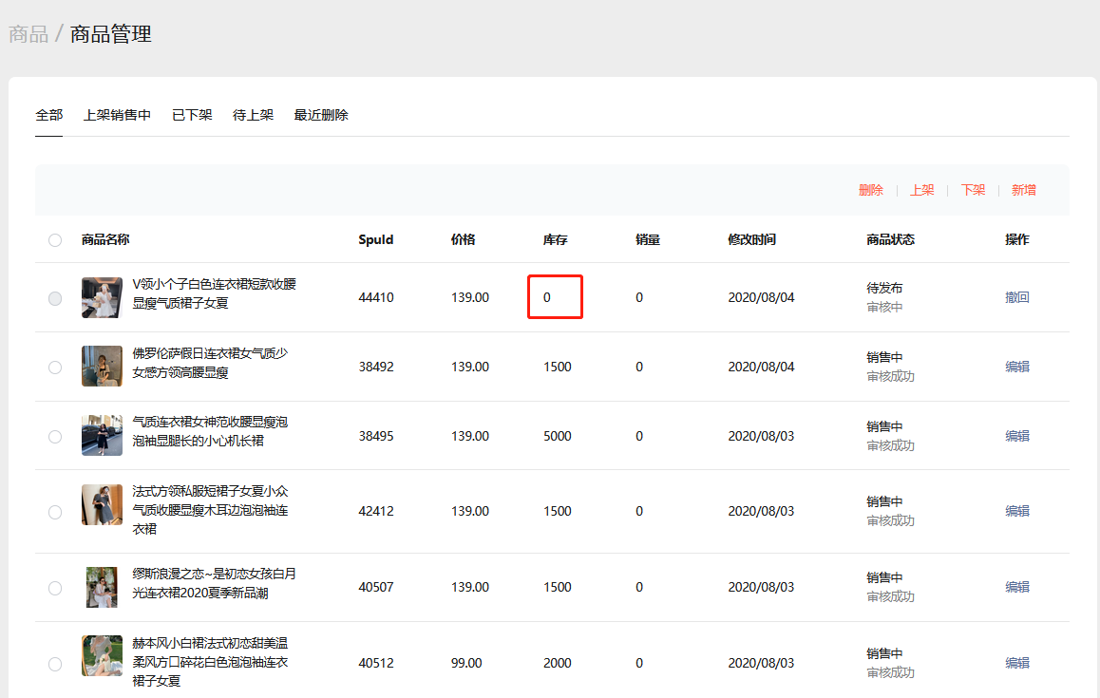1100x698 pixels.
Task: Click 编辑 for product 38492
Action: coord(1017,367)
